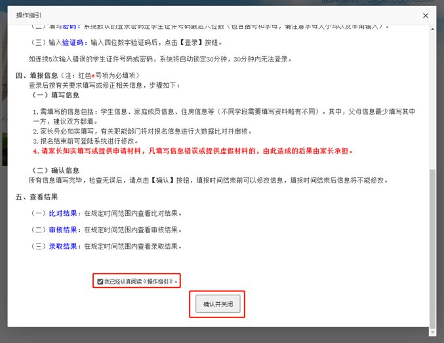The image size is (444, 343).
Task: Close the 操作指引 dialog with X
Action: coord(426,16)
